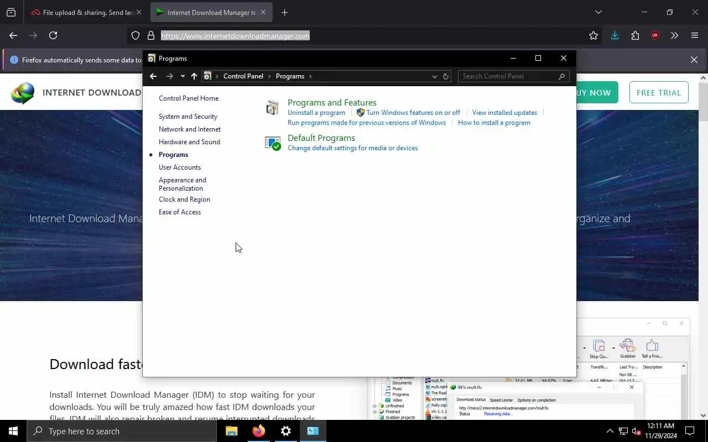Open Programs and Features heading
Screen dimensions: 708x442
coord(332,102)
